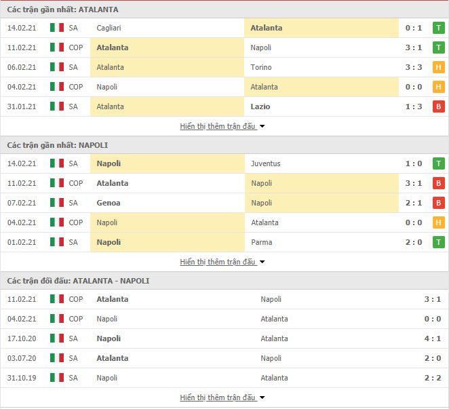Expand more matches under the Napoli section
The width and height of the screenshot is (449, 409).
(222, 262)
